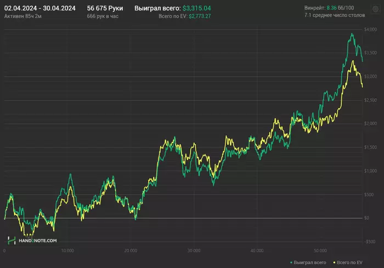Click the 10,000 hands x-axis label
The height and width of the screenshot is (268, 384).
coord(67,250)
